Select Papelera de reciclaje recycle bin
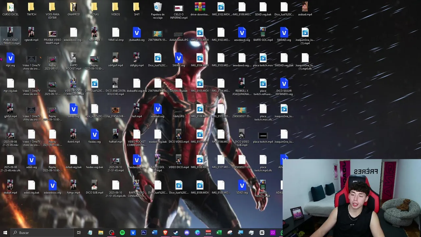This screenshot has height=237, width=421. click(x=158, y=11)
